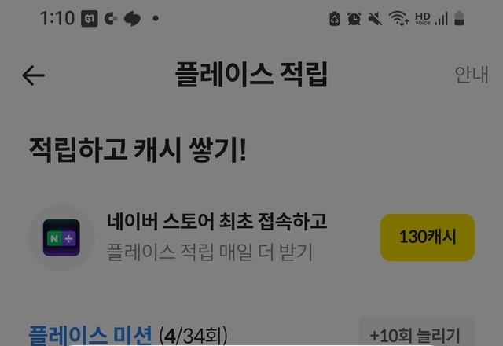Viewport: 503px width, 346px height.
Task: Tap the mobile signal bars icon
Action: click(442, 19)
